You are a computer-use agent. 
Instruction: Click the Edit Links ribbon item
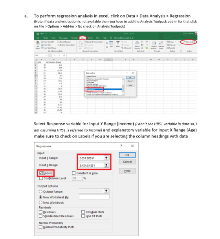[88, 48]
